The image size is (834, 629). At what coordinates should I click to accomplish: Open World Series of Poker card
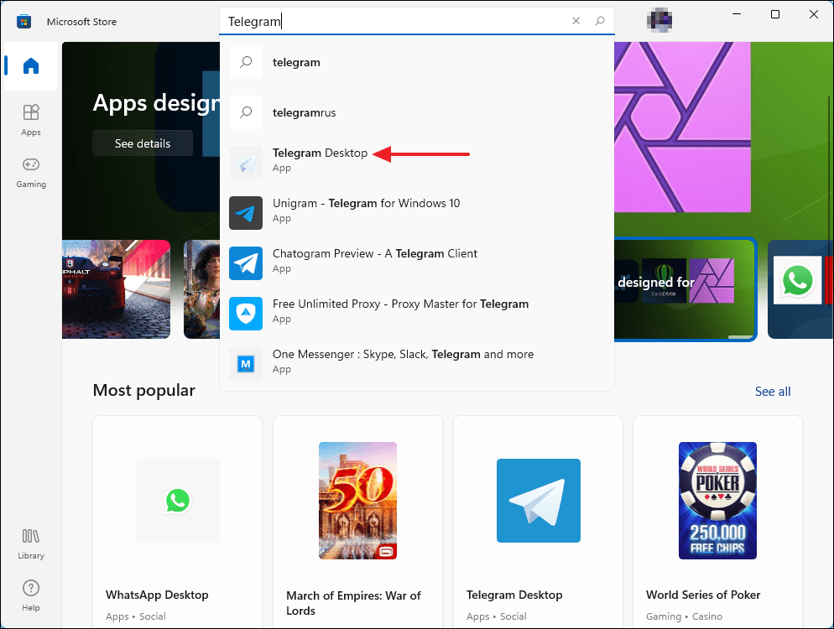coord(717,522)
